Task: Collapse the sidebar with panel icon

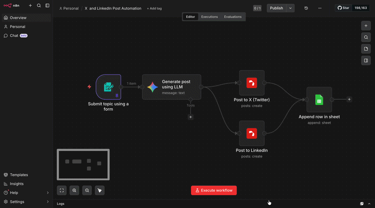Action: click(47, 6)
